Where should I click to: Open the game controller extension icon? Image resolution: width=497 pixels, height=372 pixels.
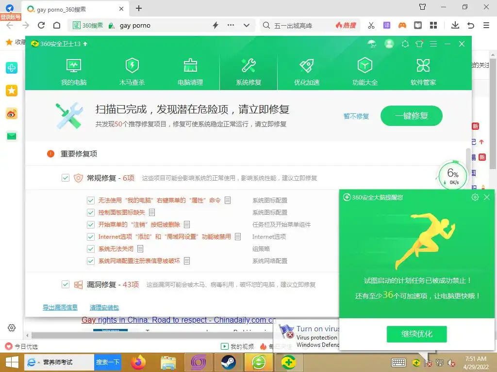pos(402,25)
